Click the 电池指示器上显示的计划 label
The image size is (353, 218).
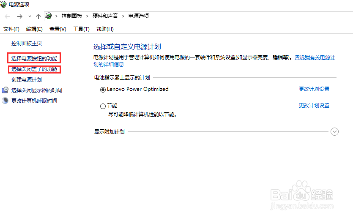coord(122,78)
